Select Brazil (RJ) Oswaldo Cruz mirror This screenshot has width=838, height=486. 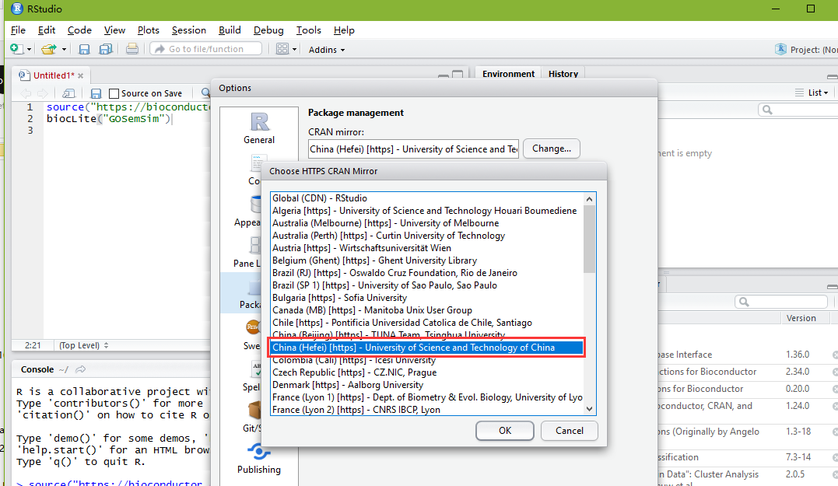426,273
